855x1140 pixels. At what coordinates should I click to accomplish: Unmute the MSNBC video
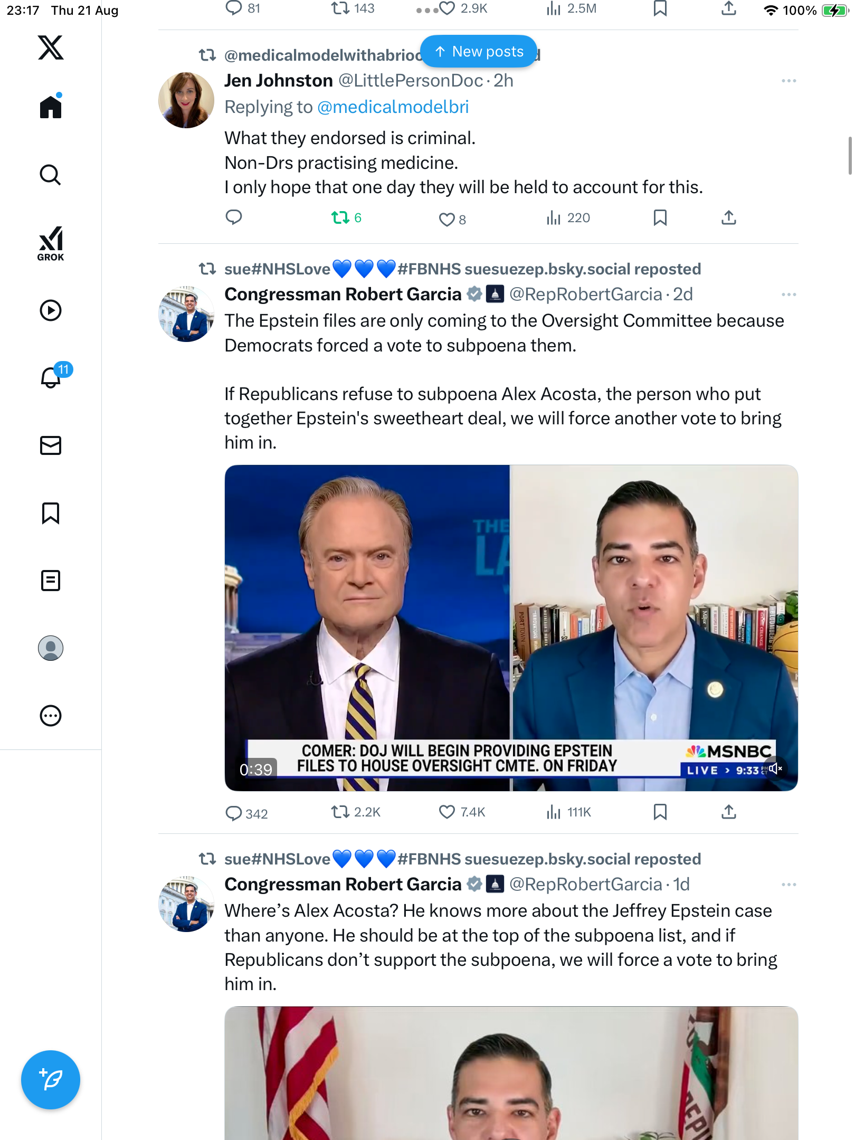[x=775, y=768]
